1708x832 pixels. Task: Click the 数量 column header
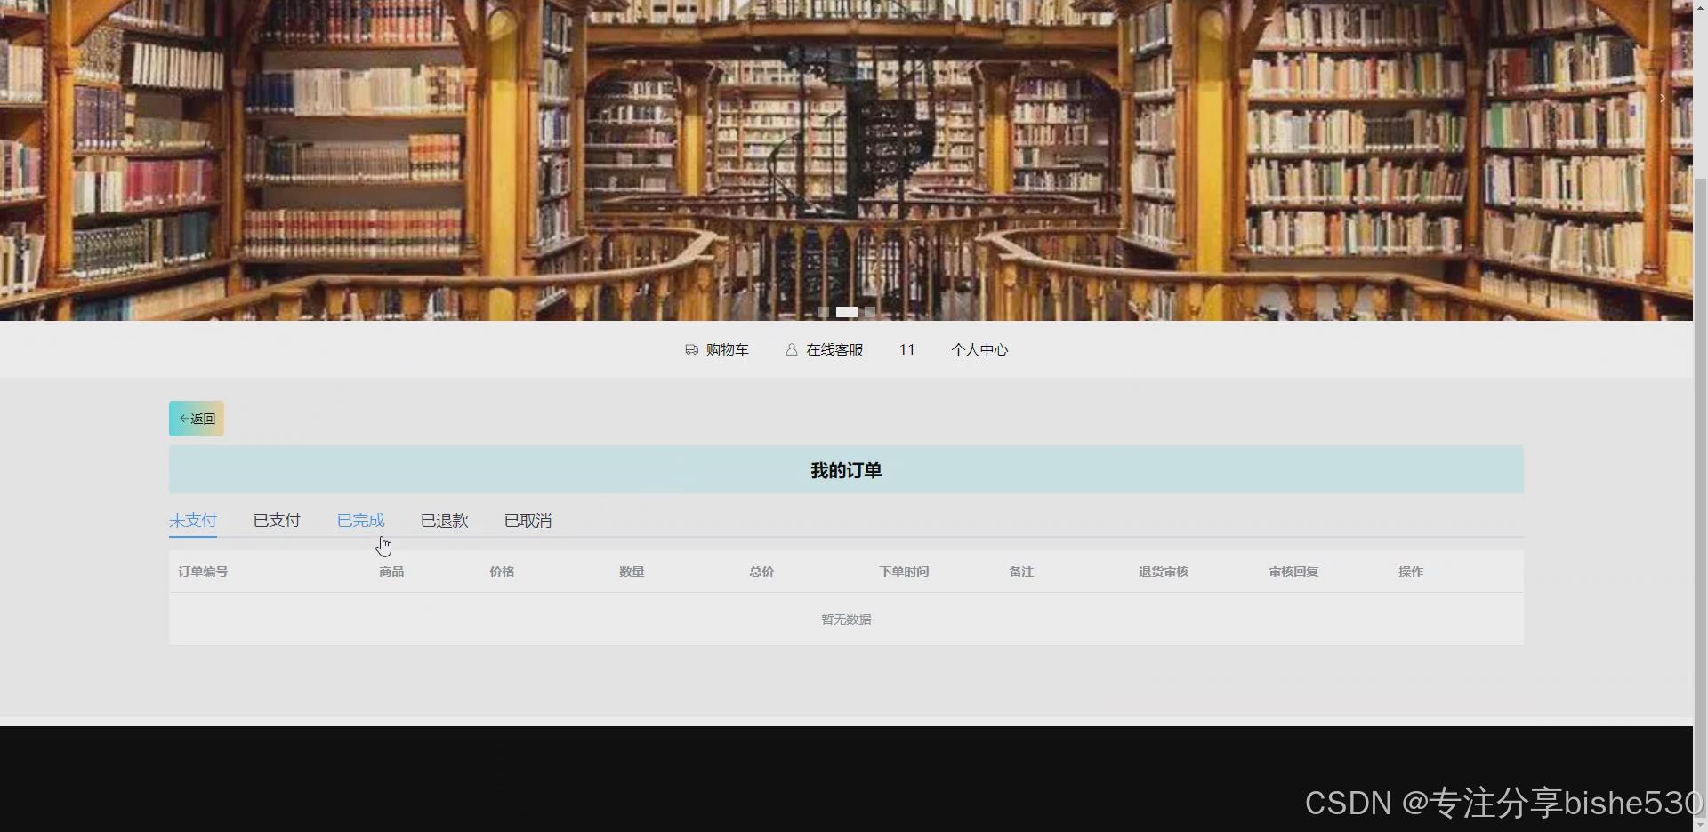[632, 572]
